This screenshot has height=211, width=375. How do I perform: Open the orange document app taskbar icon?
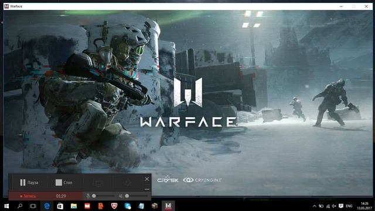pyautogui.click(x=101, y=206)
